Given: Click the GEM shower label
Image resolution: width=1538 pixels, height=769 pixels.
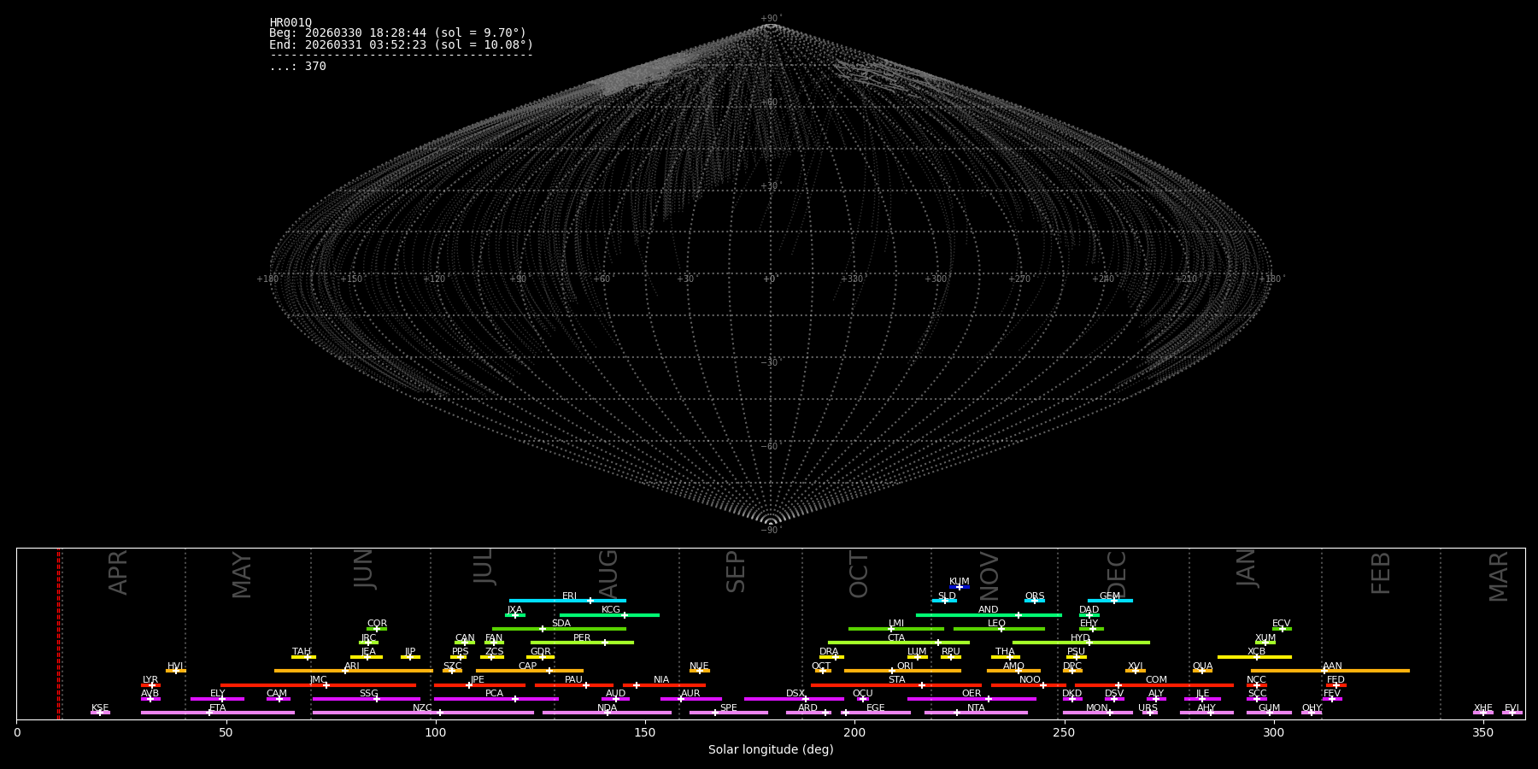Looking at the screenshot, I should 1110,596.
